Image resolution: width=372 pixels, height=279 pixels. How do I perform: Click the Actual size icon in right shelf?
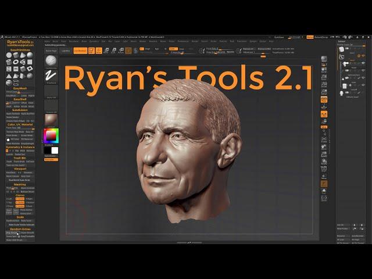click(324, 85)
